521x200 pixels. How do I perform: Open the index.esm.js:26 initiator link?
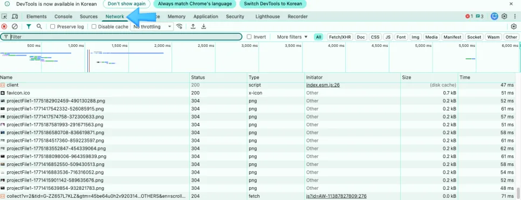click(323, 85)
